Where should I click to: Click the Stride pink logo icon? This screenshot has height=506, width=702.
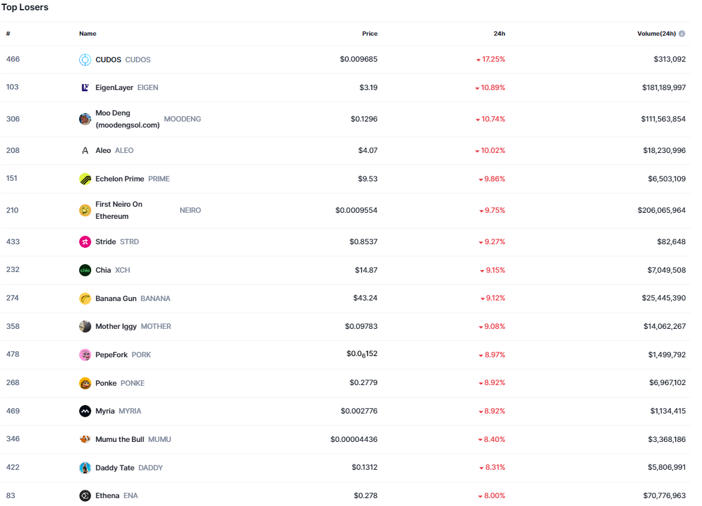pos(85,242)
